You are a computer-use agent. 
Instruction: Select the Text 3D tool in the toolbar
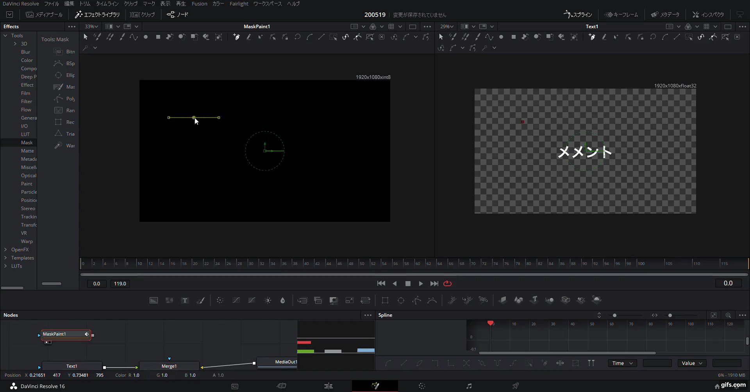(x=534, y=300)
